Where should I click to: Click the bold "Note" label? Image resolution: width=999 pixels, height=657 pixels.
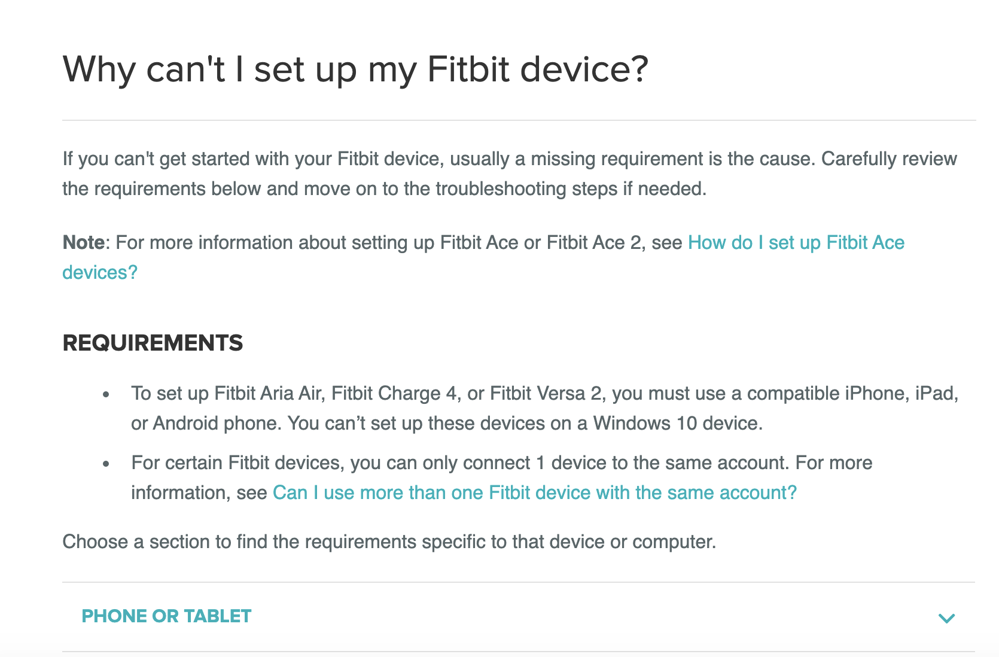coord(84,242)
